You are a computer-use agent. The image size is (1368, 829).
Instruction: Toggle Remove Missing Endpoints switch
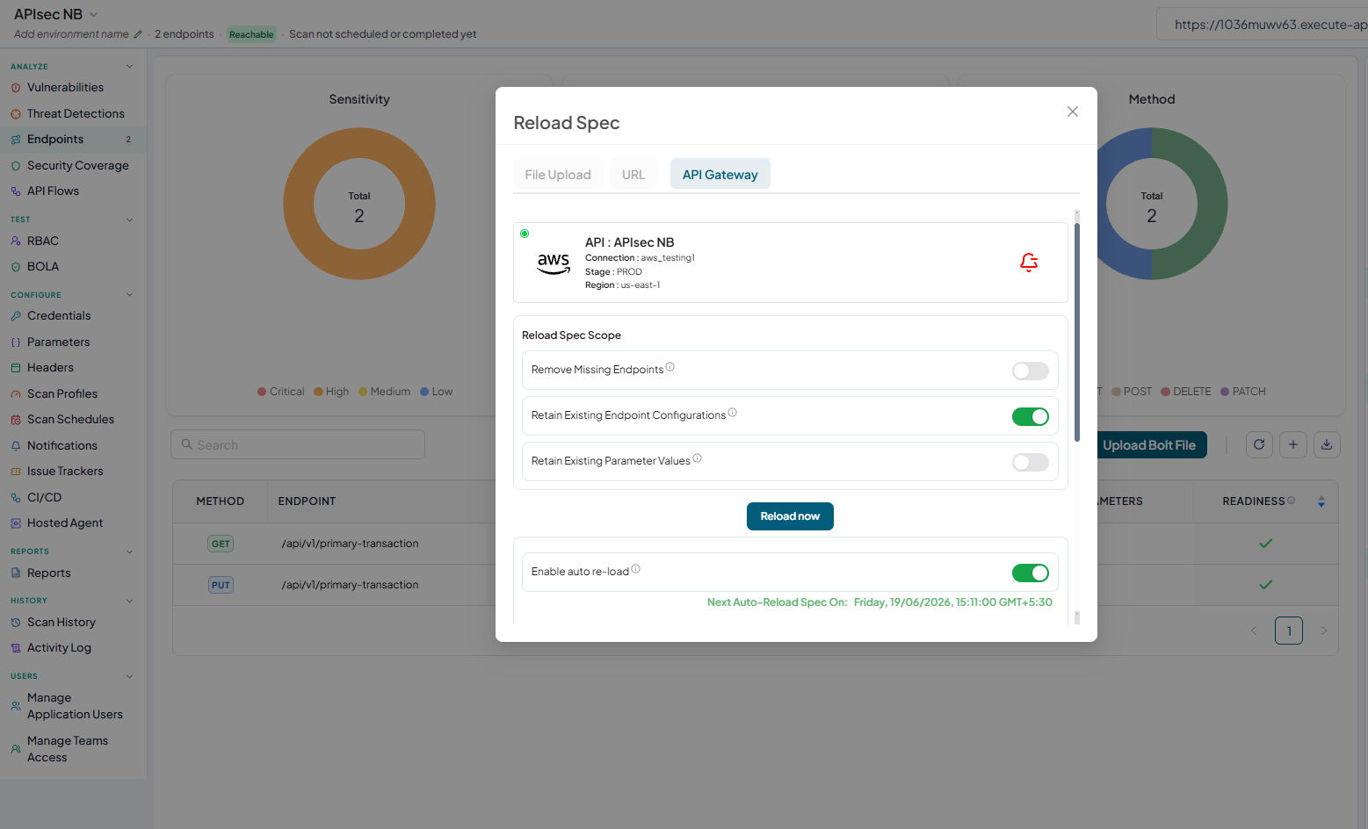click(x=1031, y=371)
